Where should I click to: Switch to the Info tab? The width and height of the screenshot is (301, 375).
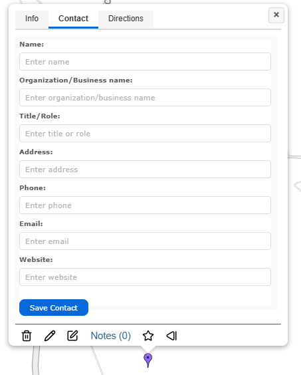32,19
